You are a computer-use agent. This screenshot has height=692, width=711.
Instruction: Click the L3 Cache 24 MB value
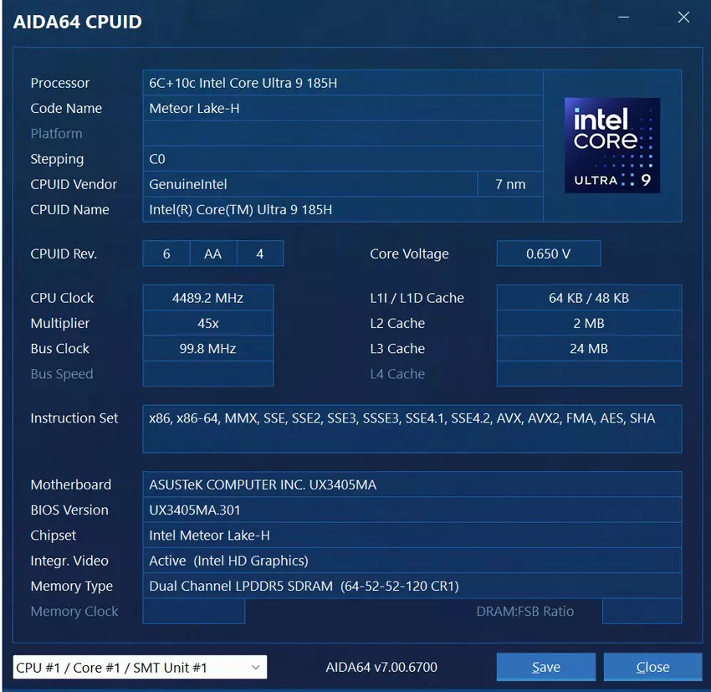(589, 348)
